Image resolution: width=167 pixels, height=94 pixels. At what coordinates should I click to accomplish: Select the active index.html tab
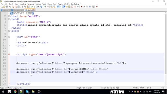click(29, 10)
